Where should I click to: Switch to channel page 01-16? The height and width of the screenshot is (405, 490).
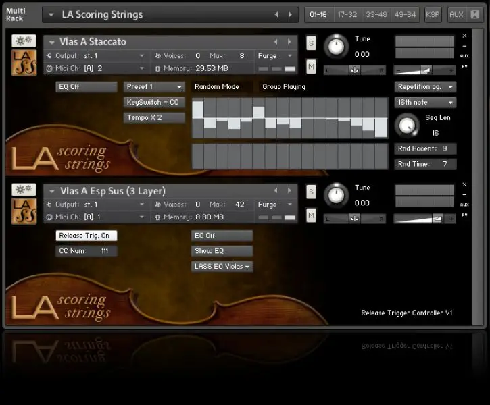[318, 14]
